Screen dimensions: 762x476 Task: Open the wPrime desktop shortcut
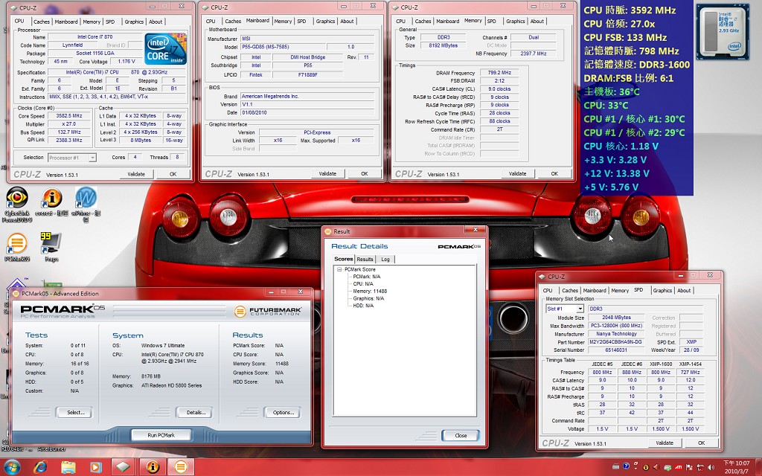click(86, 205)
